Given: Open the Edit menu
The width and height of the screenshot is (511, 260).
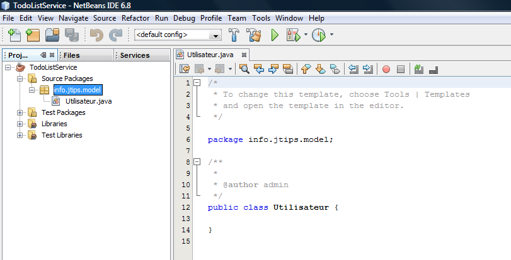Looking at the screenshot, I should tap(26, 18).
